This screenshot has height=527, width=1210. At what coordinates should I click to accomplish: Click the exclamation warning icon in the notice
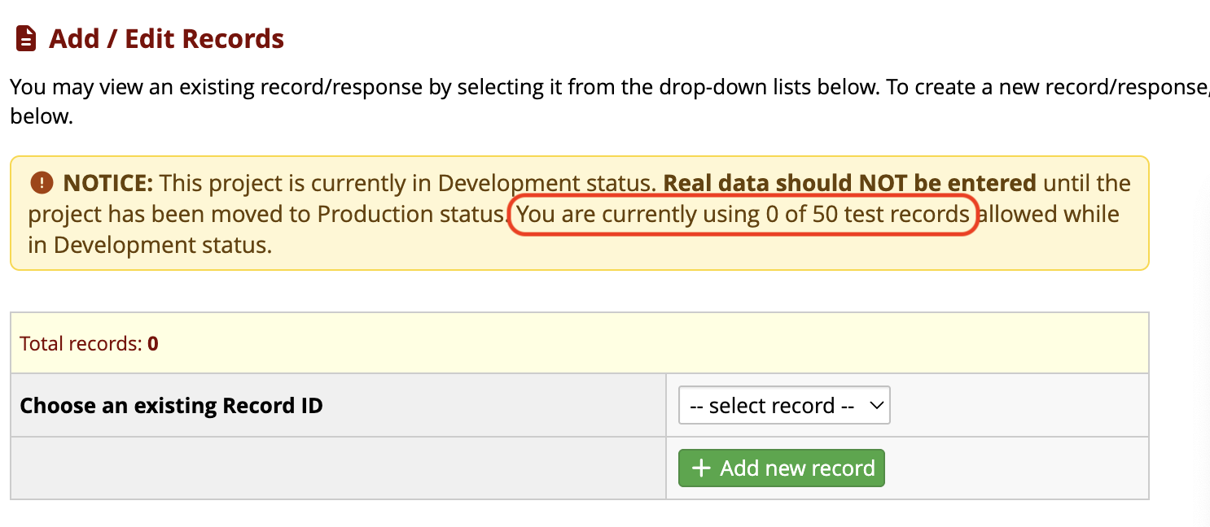(x=41, y=183)
